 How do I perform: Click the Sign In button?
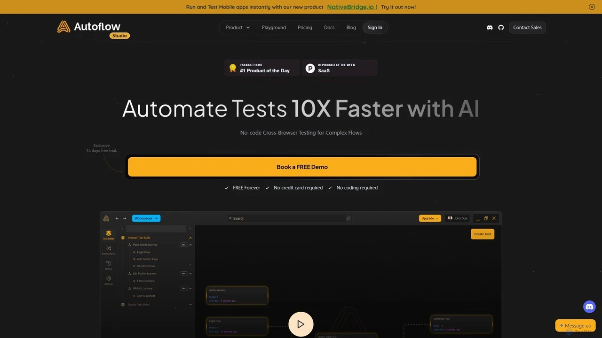point(375,28)
